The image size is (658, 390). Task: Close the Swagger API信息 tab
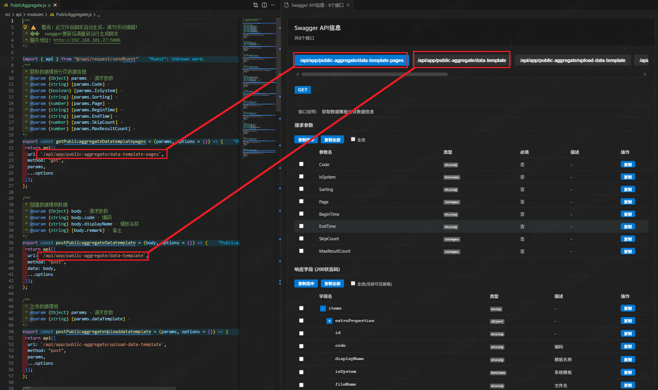coord(348,5)
